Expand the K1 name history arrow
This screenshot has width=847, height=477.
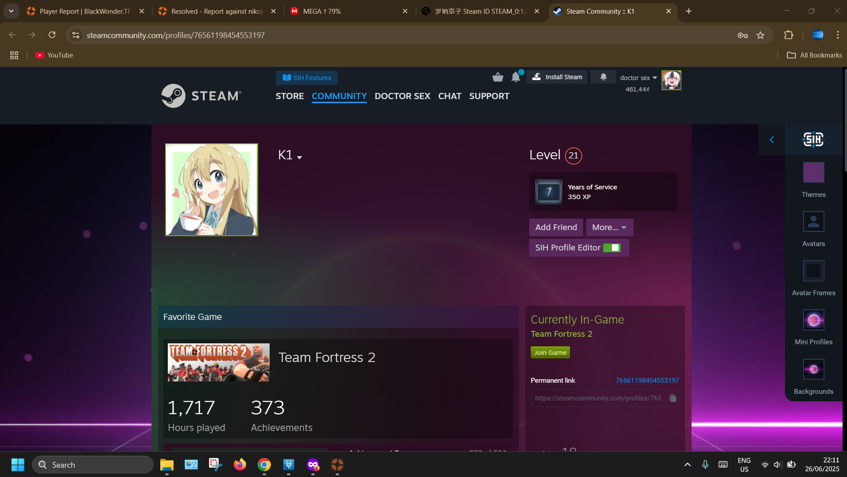point(300,158)
